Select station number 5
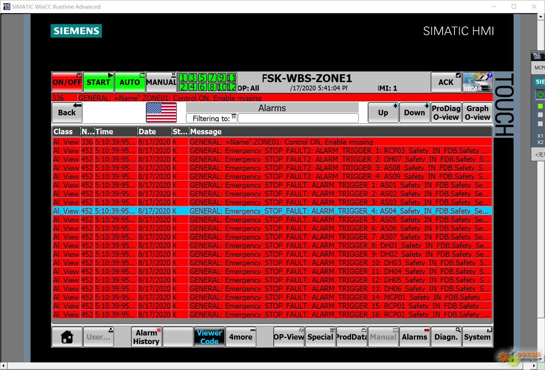545x370 pixels. [203, 77]
